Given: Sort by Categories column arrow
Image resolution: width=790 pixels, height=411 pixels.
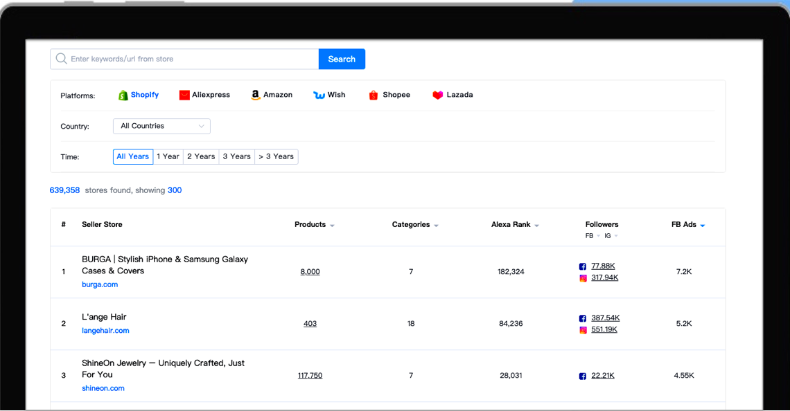Looking at the screenshot, I should coord(437,226).
